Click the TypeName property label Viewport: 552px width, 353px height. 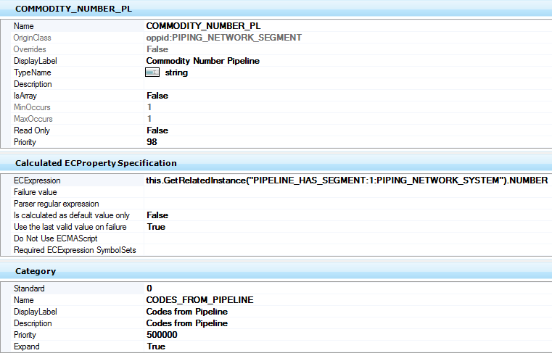pyautogui.click(x=33, y=72)
